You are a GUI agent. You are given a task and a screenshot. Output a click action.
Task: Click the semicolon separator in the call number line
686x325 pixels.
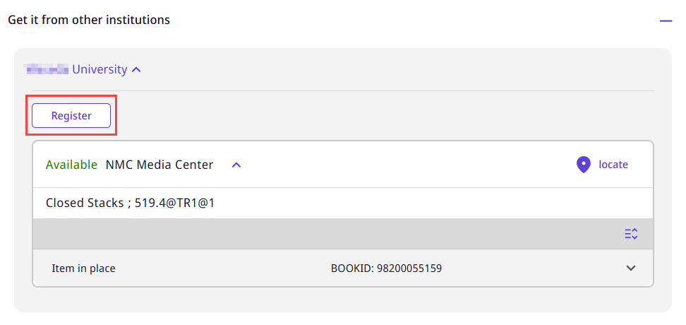[x=129, y=203]
